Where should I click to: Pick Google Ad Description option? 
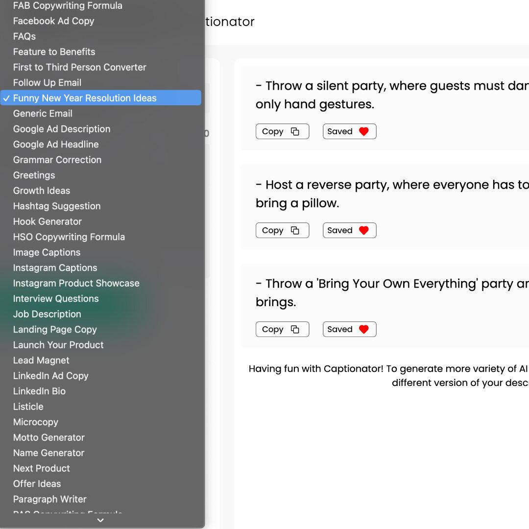(101, 129)
